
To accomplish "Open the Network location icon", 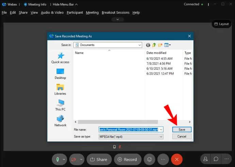I will [60, 118].
